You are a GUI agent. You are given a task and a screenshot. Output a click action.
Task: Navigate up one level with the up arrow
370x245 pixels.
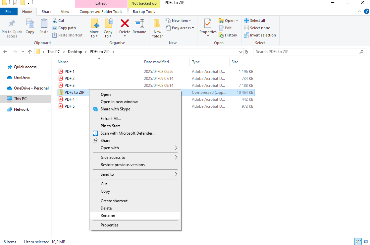(x=29, y=51)
